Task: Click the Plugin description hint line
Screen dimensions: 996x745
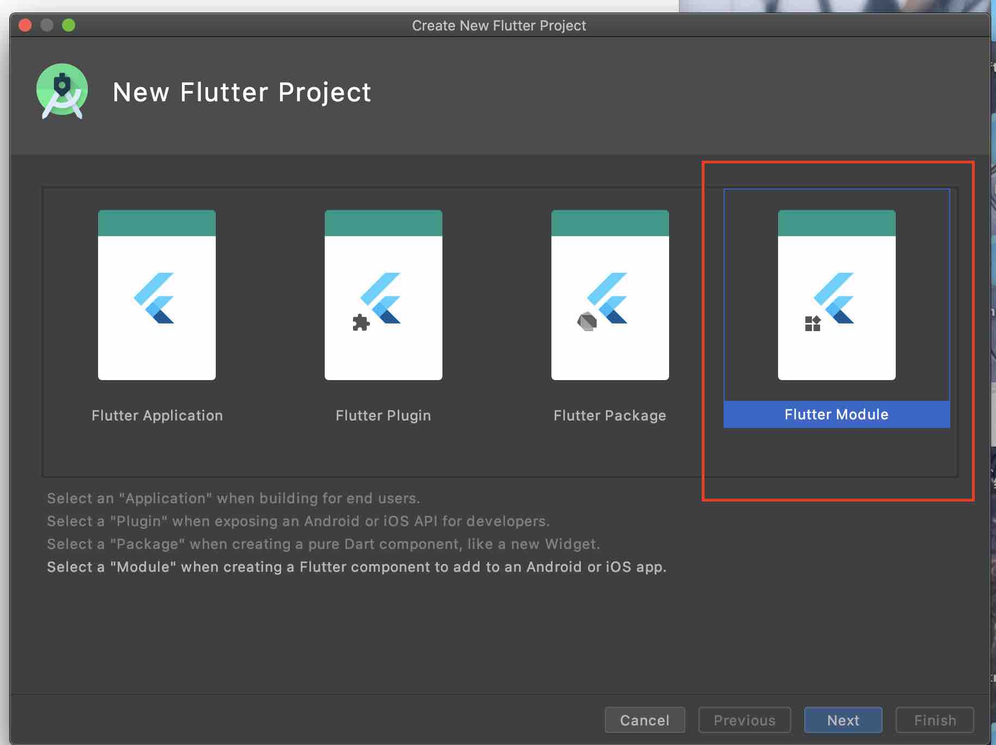Action: click(x=299, y=521)
